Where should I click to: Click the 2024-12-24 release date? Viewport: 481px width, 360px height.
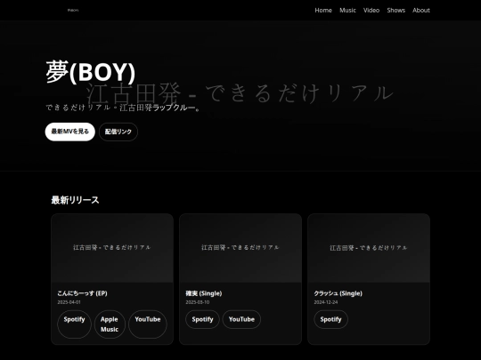pyautogui.click(x=326, y=302)
